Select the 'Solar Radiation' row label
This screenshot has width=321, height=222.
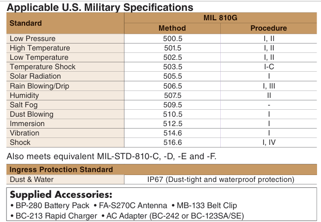36,76
